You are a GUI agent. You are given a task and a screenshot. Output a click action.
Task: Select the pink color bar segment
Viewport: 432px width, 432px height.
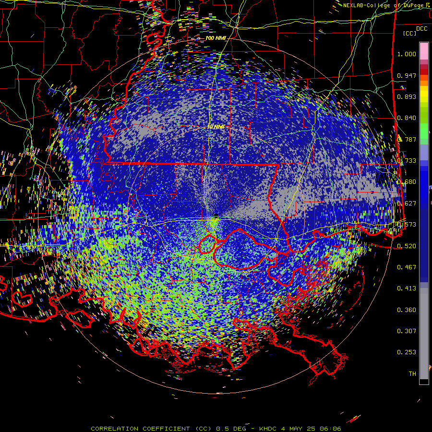click(x=424, y=51)
